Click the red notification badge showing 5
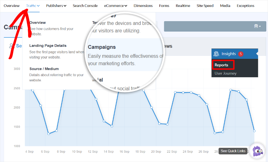The height and width of the screenshot is (162, 268). click(x=241, y=54)
